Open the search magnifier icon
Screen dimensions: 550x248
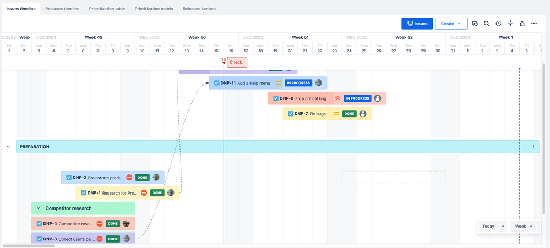[487, 24]
